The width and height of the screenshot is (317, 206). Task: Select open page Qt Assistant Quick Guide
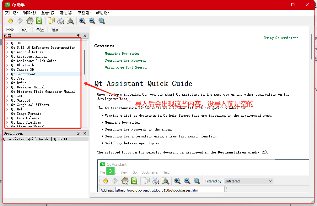coord(46,139)
